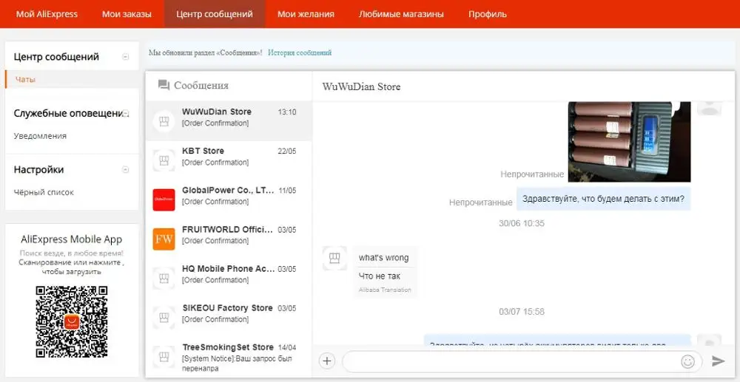Viewport: 740px width, 382px height.
Task: Click the user avatar beside the photo
Action: (x=709, y=108)
